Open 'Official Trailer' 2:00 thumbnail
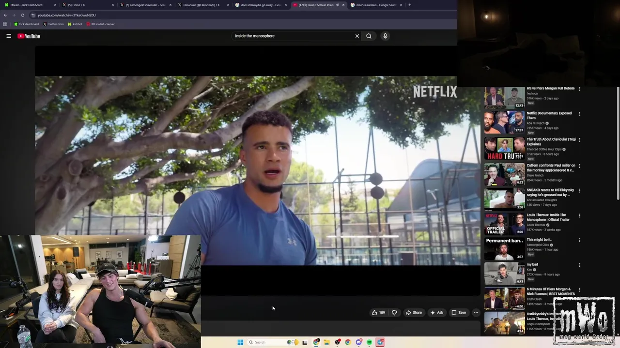This screenshot has height=348, width=620. (x=504, y=224)
